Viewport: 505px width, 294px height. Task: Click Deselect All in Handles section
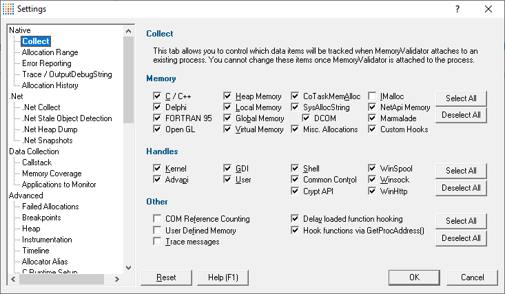point(461,188)
